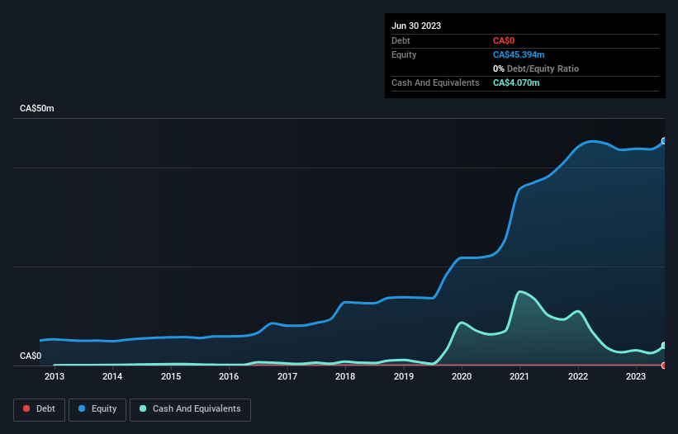
Task: Click the Equity row label in tooltip
Action: click(404, 54)
